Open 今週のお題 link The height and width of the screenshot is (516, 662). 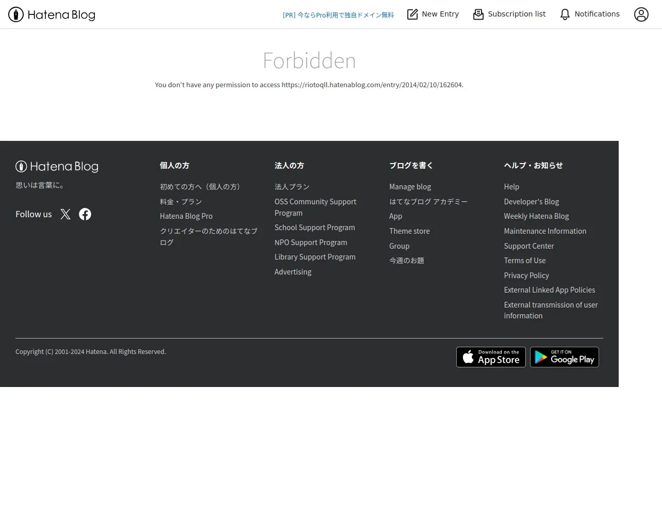[x=407, y=261]
